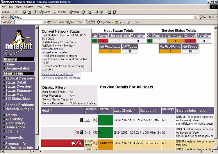Click the Refresh page icon
Image resolution: width=218 pixels, height=154 pixels.
coord(29,12)
